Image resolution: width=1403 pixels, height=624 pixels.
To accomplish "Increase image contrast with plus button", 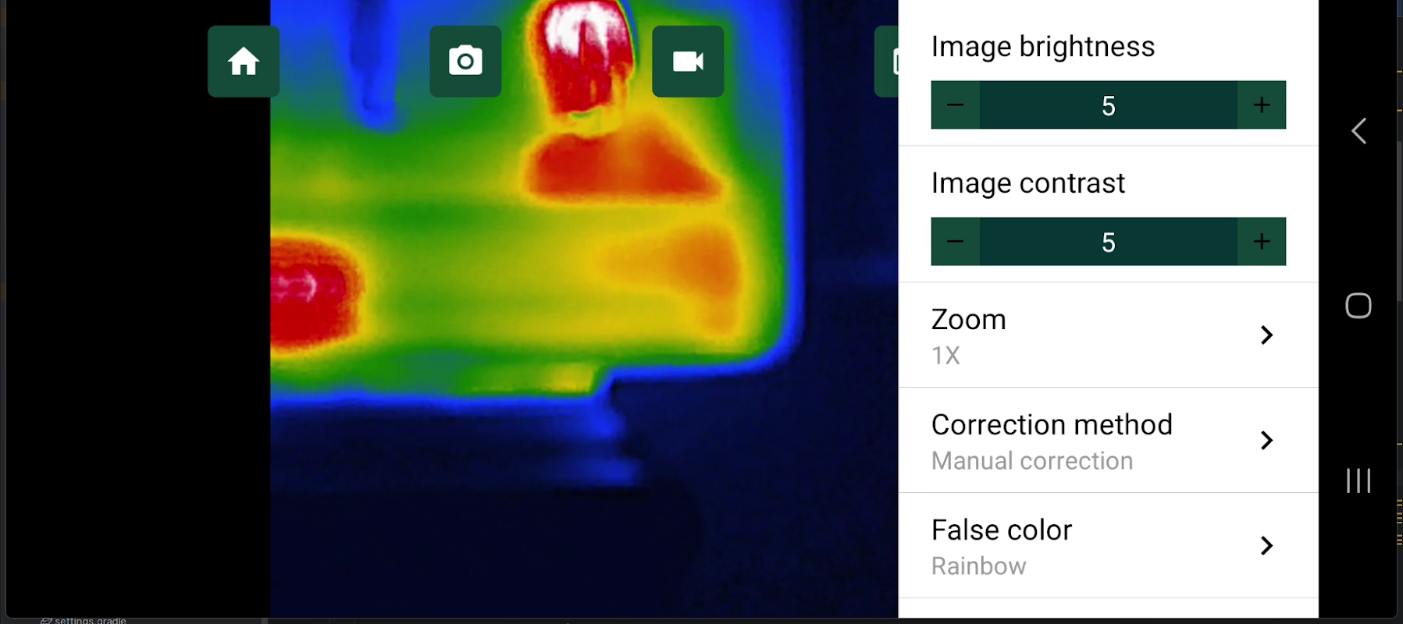I will click(x=1262, y=242).
